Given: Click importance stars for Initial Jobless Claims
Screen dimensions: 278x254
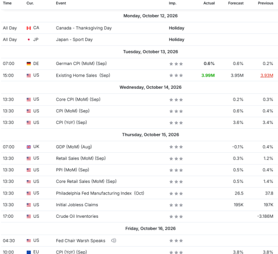Looking at the screenshot, I should tap(176, 205).
